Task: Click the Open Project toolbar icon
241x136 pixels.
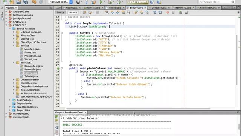Action: (x=18, y=2)
